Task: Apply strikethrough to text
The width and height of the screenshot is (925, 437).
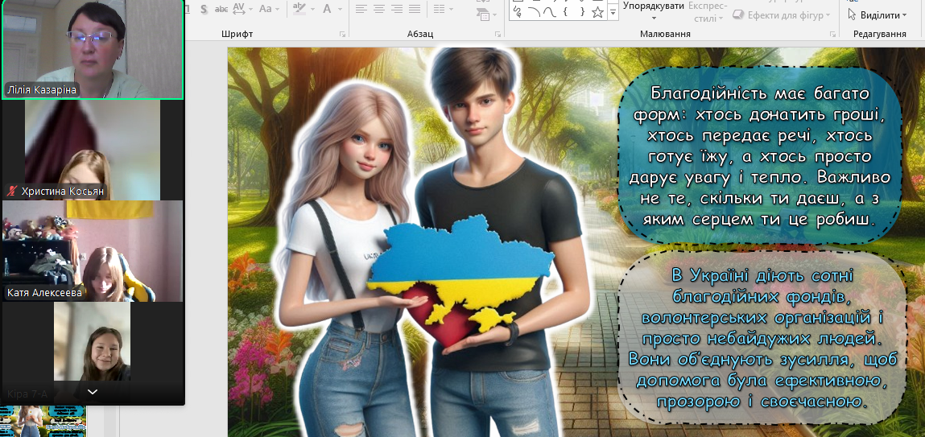Action: click(221, 10)
